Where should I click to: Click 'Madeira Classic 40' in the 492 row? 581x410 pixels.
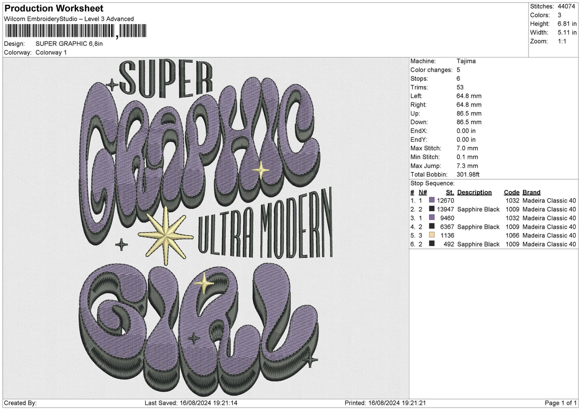(550, 244)
